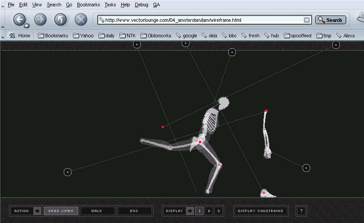Click the arrow icon beside Action label

(37, 211)
